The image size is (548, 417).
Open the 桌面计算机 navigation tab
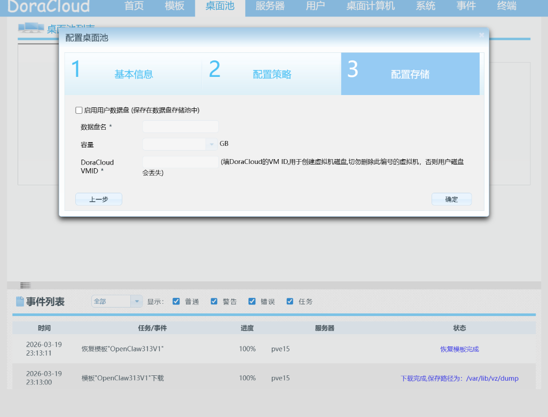pos(371,6)
